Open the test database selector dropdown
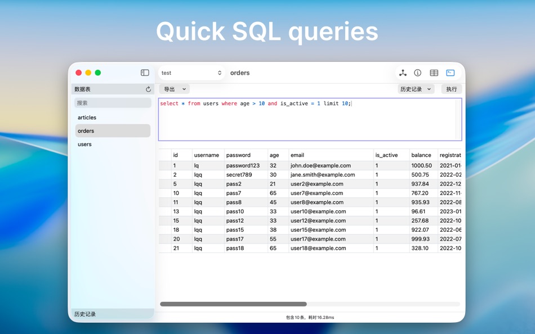The width and height of the screenshot is (535, 334). tap(191, 73)
